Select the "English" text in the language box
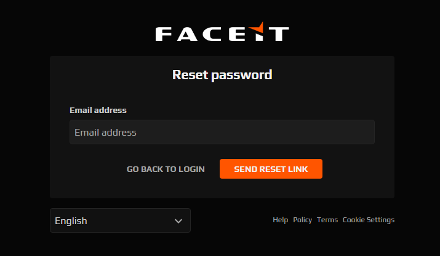 coord(71,221)
